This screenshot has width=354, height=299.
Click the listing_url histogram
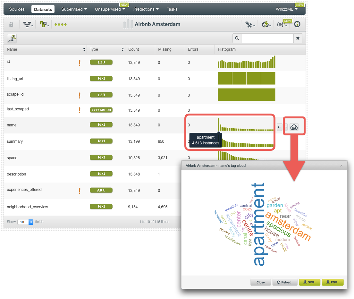247,78
